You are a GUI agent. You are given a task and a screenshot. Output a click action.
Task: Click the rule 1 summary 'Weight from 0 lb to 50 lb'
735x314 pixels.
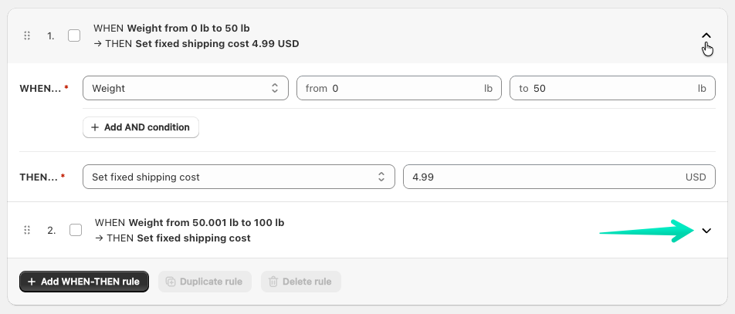[188, 28]
